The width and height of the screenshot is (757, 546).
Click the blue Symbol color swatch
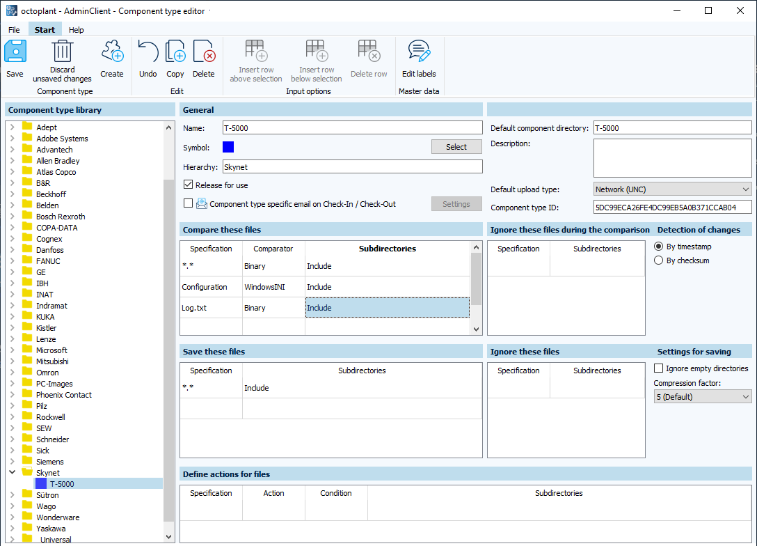pos(228,147)
